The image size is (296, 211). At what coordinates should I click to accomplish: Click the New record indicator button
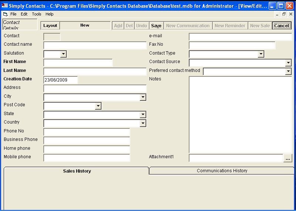click(85, 25)
